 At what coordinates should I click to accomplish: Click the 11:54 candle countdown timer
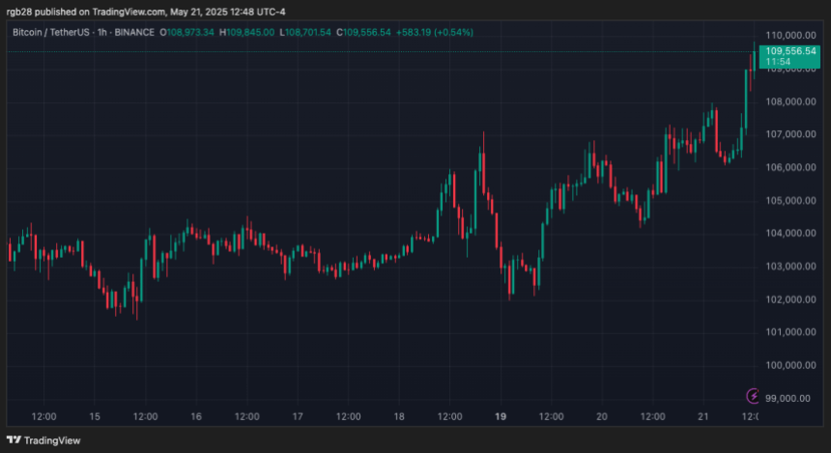(x=779, y=62)
